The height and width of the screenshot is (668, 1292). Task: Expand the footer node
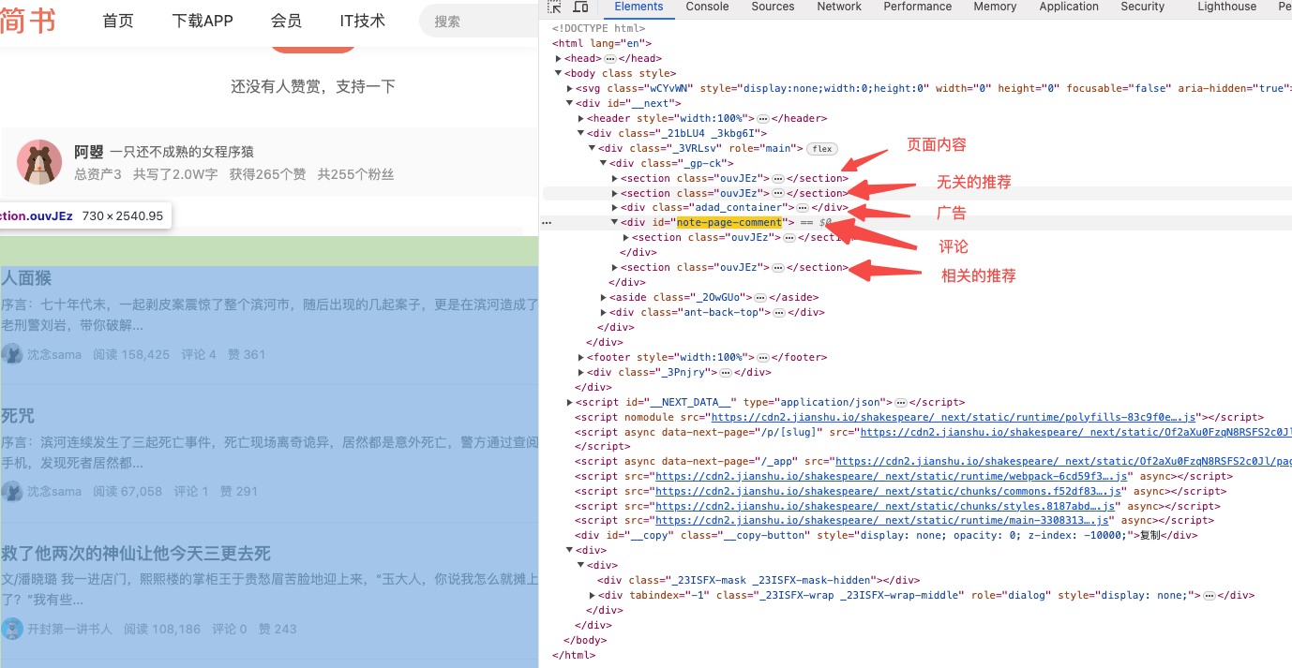tap(581, 358)
